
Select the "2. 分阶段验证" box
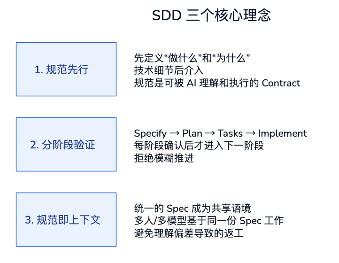[x=66, y=145]
